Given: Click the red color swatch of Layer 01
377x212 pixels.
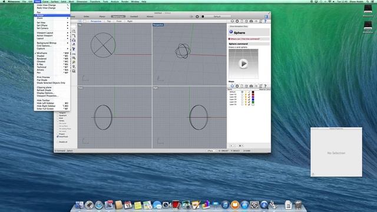Looking at the screenshot, I should click(x=253, y=94).
